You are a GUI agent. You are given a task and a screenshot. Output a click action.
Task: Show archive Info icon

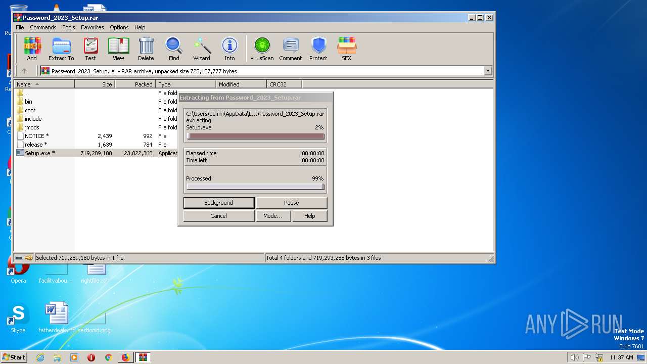pyautogui.click(x=229, y=49)
